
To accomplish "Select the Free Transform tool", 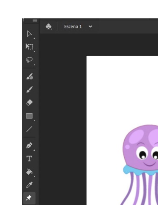I will (29, 47).
